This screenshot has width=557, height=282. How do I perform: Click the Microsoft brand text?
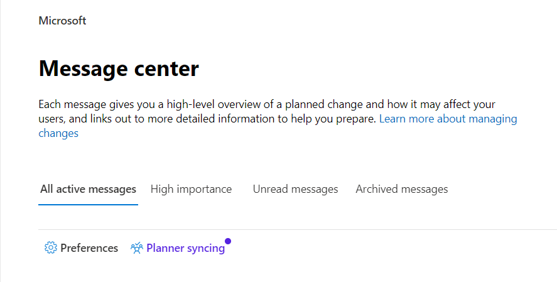click(62, 21)
